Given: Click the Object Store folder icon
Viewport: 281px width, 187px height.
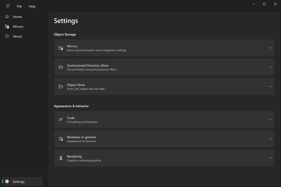Looking at the screenshot, I should tap(61, 87).
